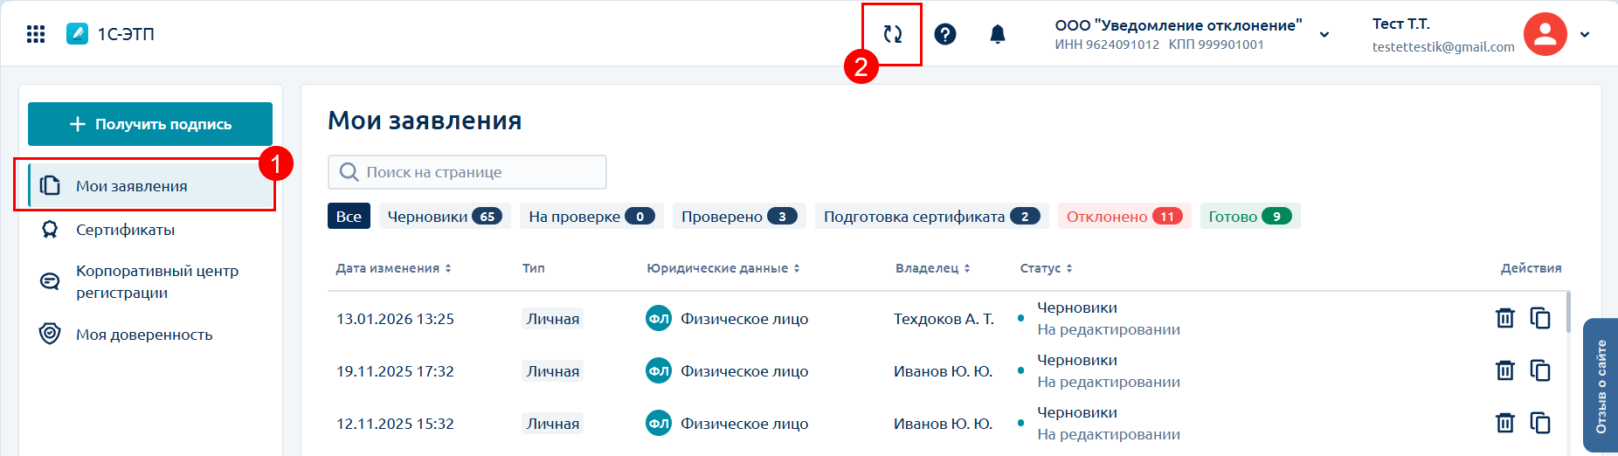Expand the user profile dropdown arrow
Image resolution: width=1618 pixels, height=456 pixels.
coord(1585,35)
